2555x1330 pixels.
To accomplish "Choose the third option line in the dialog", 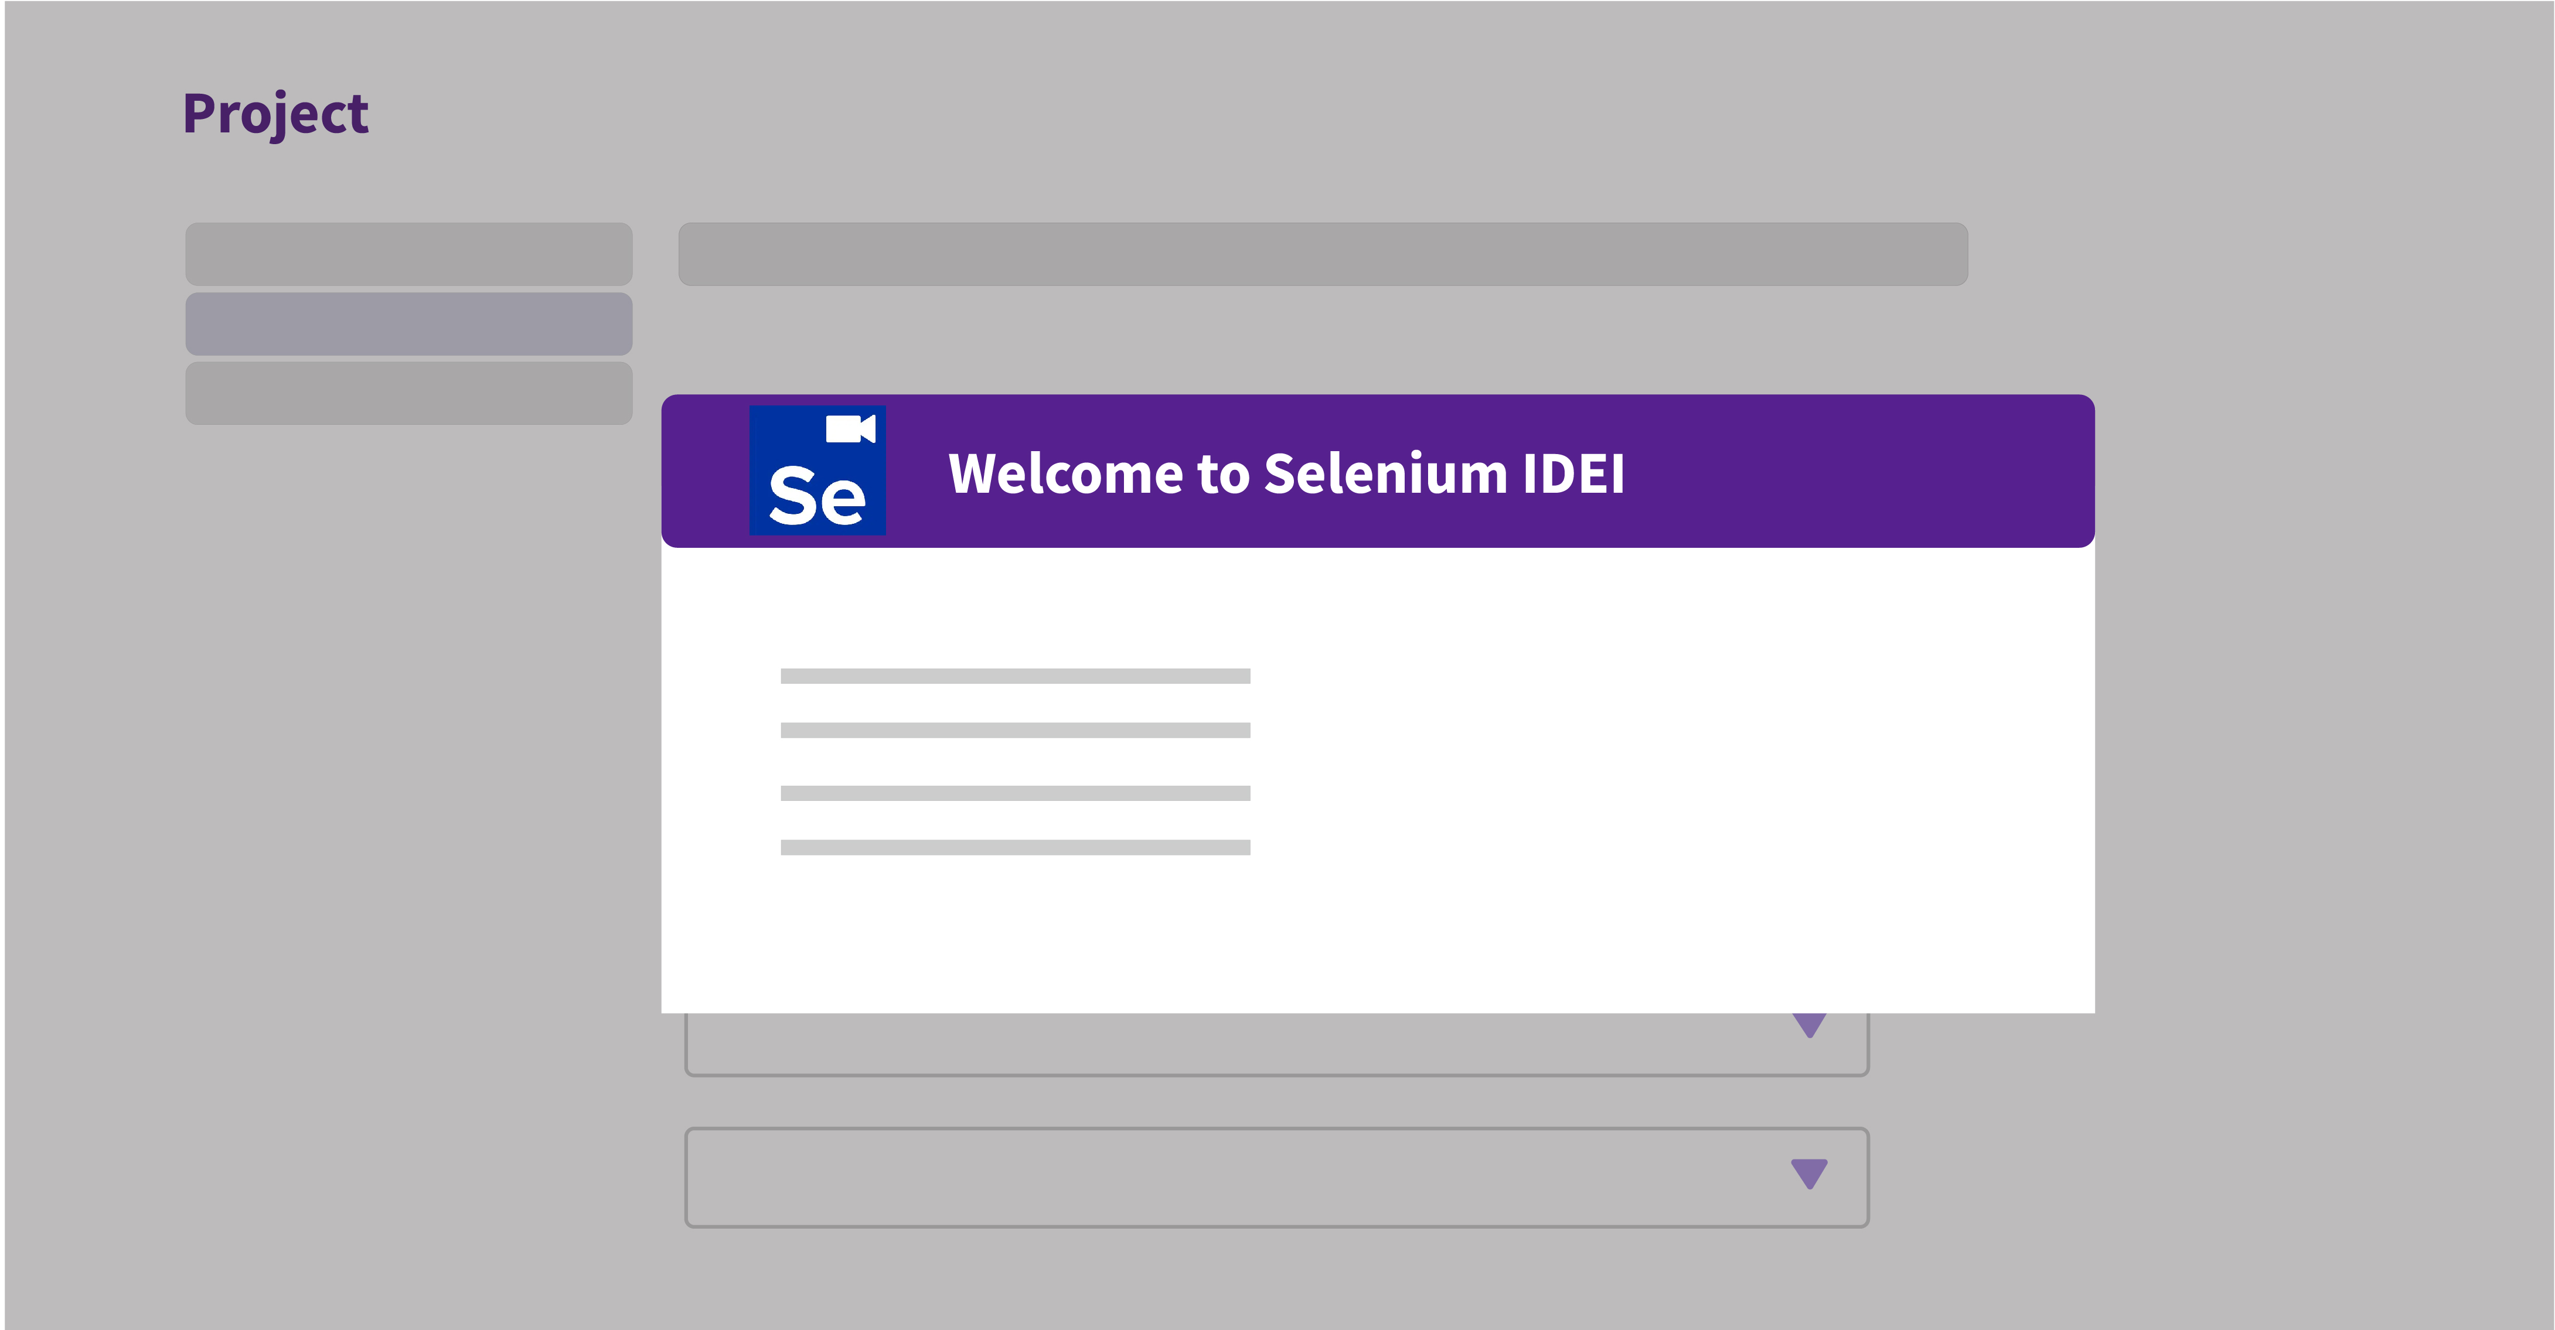I will 1014,793.
